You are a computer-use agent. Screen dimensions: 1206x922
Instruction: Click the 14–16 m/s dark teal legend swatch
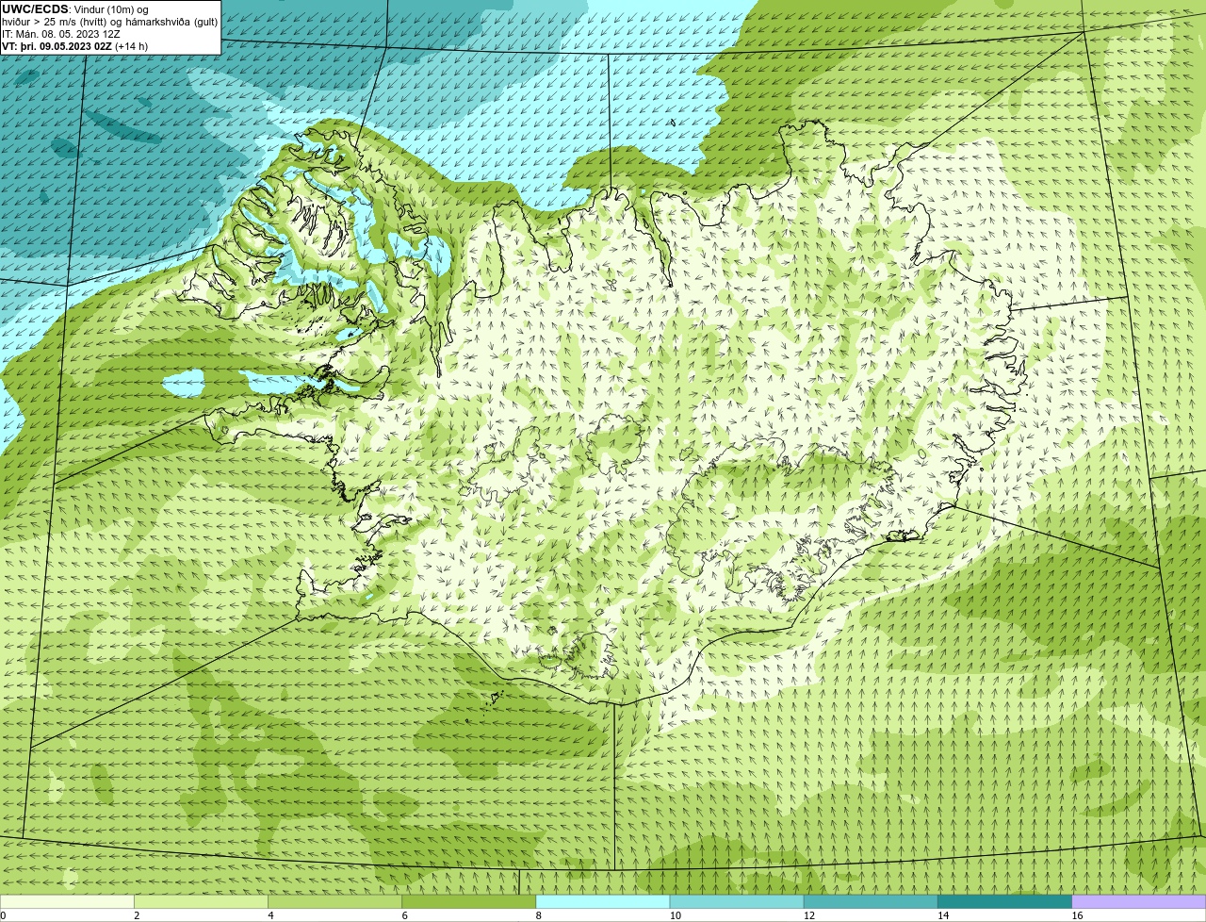tap(1004, 901)
